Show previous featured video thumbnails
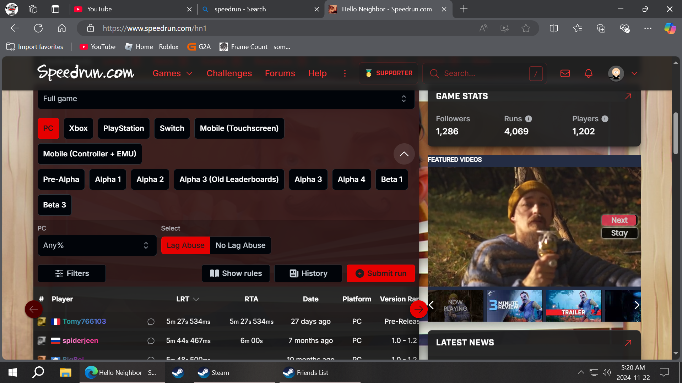The width and height of the screenshot is (682, 383). [431, 305]
